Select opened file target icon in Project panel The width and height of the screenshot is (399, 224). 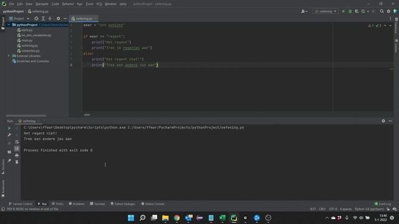pos(36,19)
